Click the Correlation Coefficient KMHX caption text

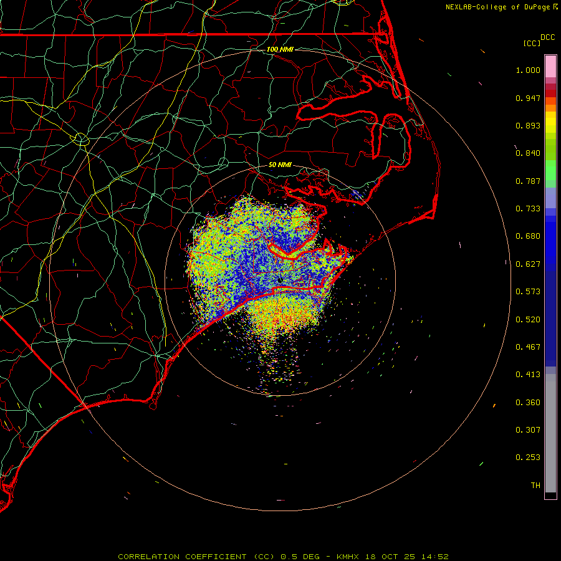(283, 557)
